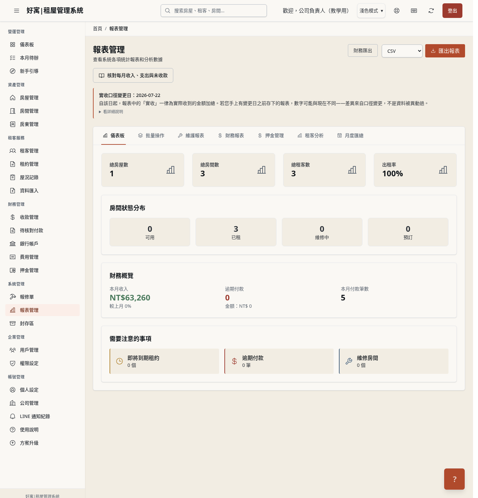Click the 已租 room status tile

click(236, 232)
